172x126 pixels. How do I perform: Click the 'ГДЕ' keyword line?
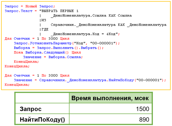tap(45, 30)
